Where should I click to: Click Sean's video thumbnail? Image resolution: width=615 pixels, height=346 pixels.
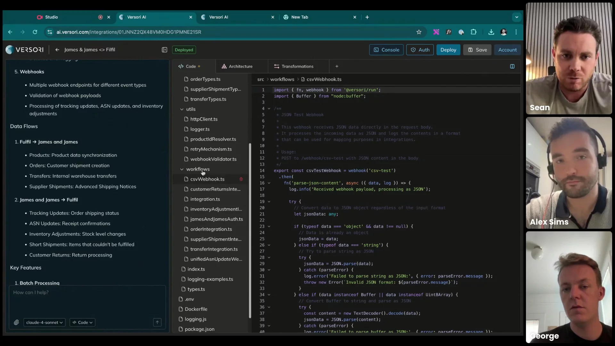coord(569,59)
